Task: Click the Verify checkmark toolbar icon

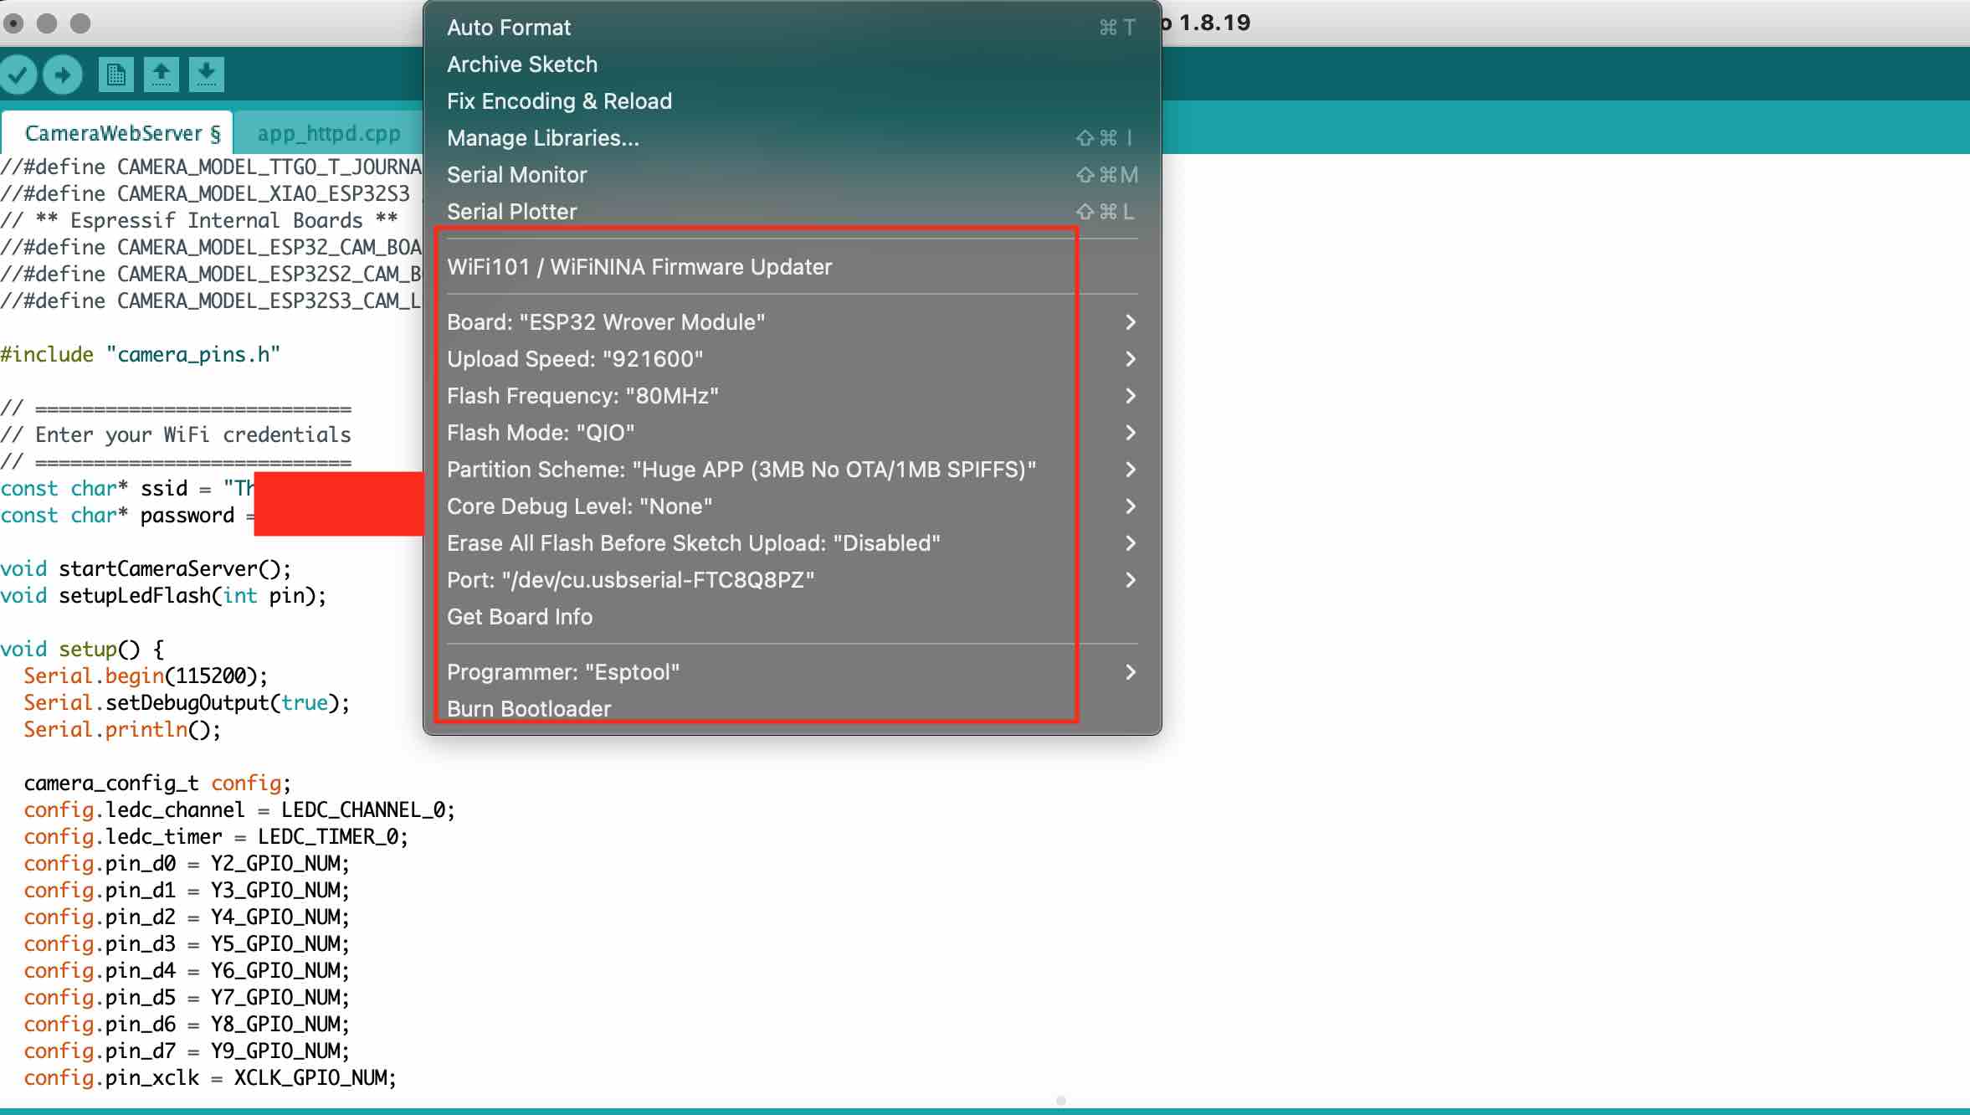Action: tap(17, 75)
